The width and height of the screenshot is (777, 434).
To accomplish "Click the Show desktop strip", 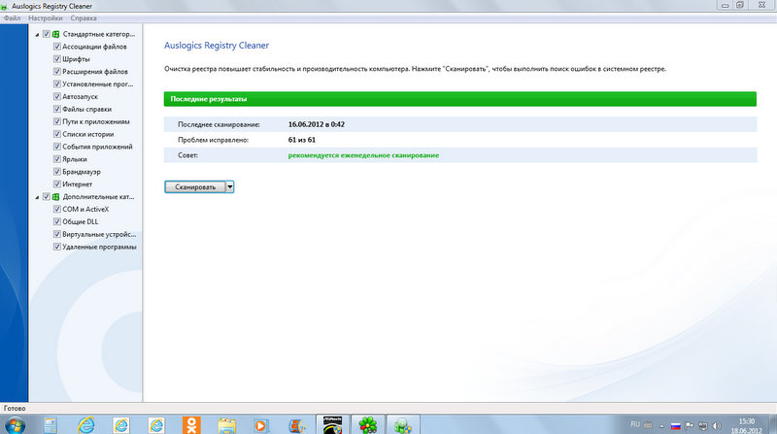I will pyautogui.click(x=773, y=425).
